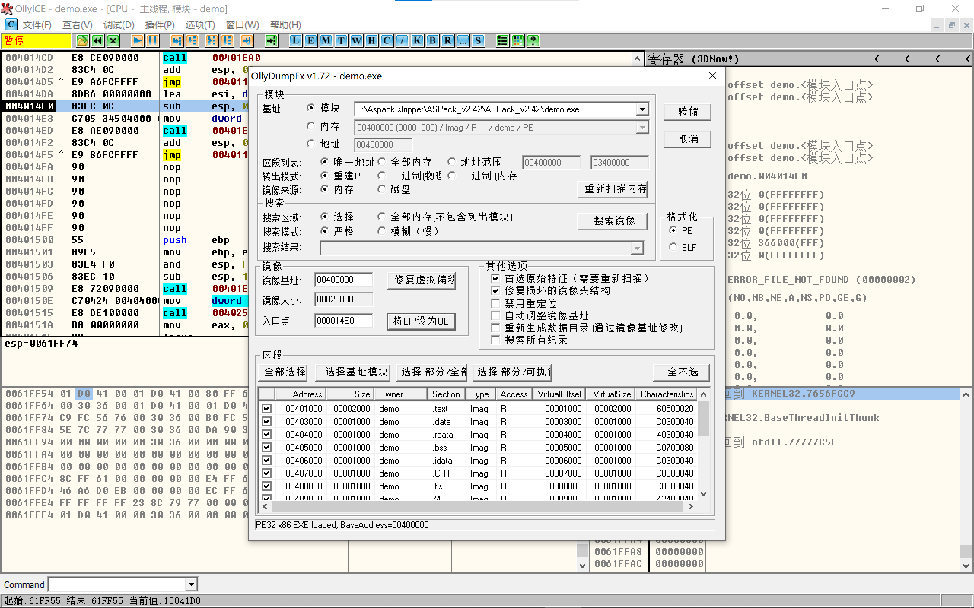Screen dimensions: 974x608
Task: Open Call stack with K icon
Action: coord(417,41)
